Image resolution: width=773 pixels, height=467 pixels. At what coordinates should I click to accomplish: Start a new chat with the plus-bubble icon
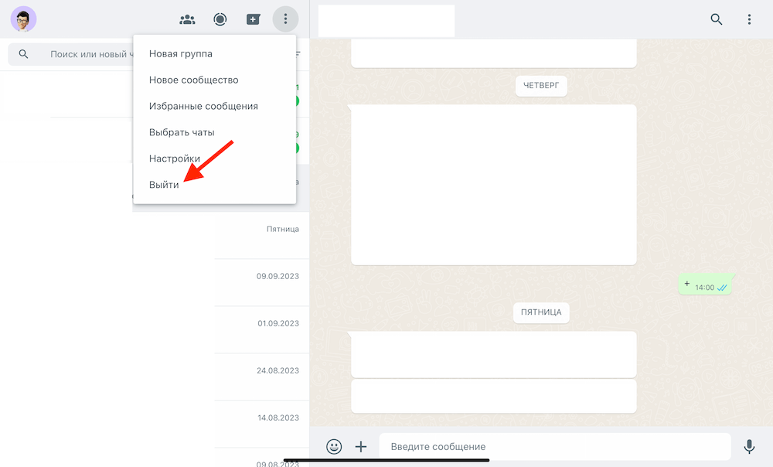[254, 19]
